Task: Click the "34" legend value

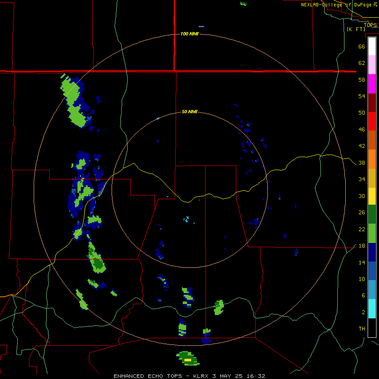Action: pyautogui.click(x=362, y=179)
